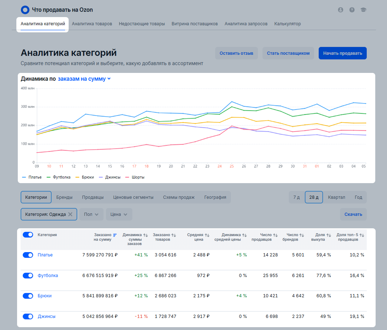Select the 'Продавцы' breakdown tab
The height and width of the screenshot is (330, 387).
tap(93, 197)
